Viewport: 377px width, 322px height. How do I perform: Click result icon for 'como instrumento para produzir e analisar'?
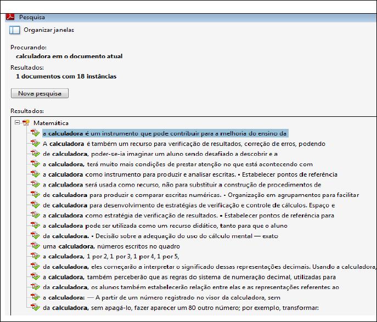pyautogui.click(x=35, y=174)
